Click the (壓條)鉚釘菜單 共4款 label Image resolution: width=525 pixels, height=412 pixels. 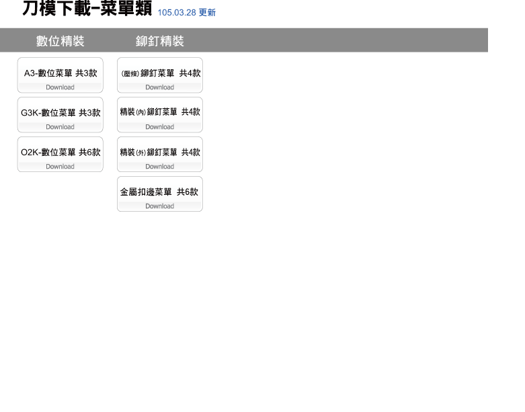coord(160,73)
